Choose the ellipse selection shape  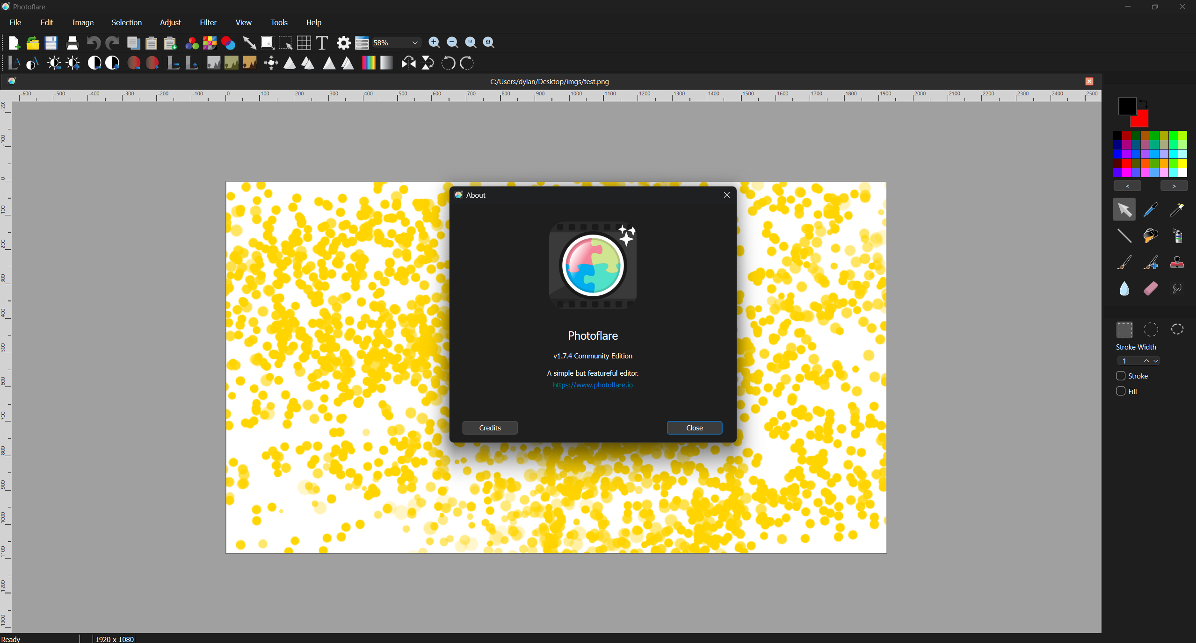point(1151,329)
